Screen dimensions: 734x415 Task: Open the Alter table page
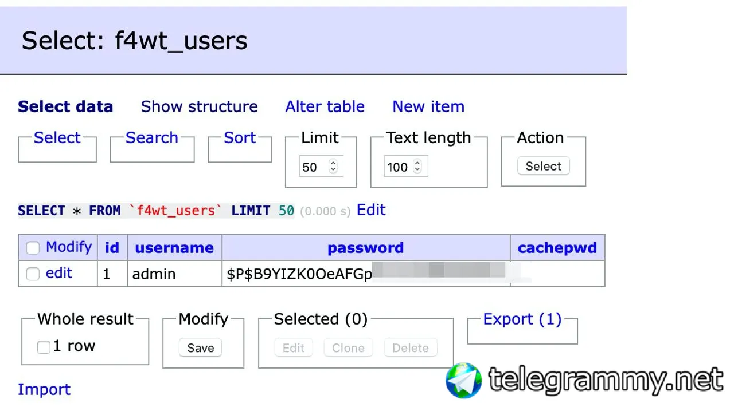325,106
